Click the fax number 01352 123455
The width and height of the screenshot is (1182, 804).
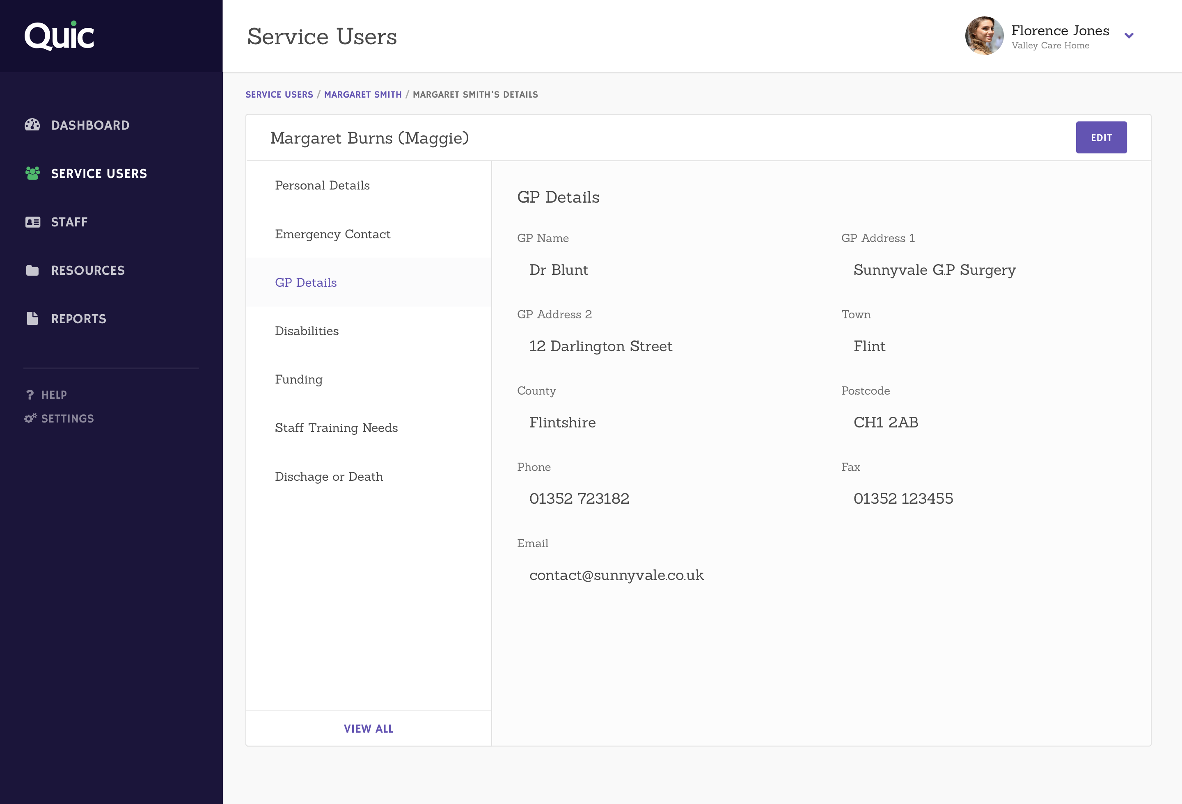(x=903, y=498)
